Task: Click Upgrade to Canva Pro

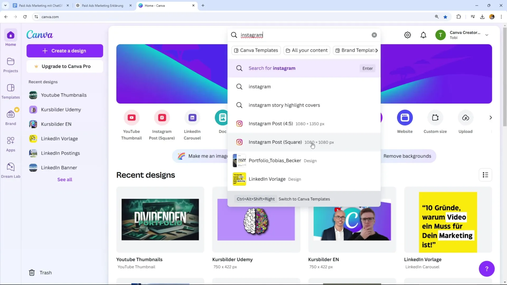Action: 65,66
